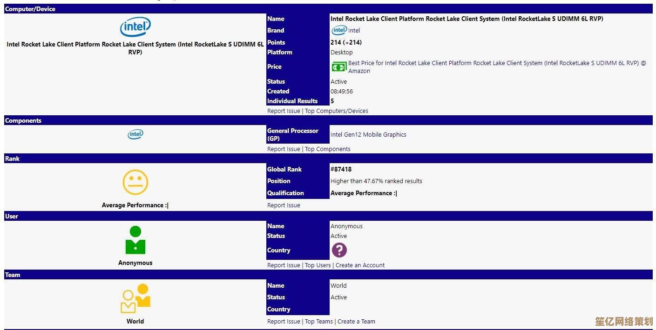Click the User section header
Screen dimensions: 656x330
coord(328,216)
